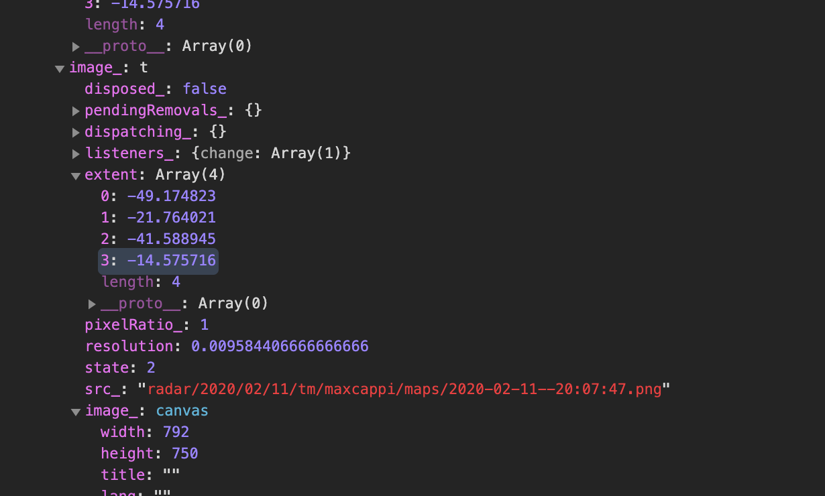The image size is (825, 496).
Task: Collapse the outer image_: t object
Action: coord(60,68)
